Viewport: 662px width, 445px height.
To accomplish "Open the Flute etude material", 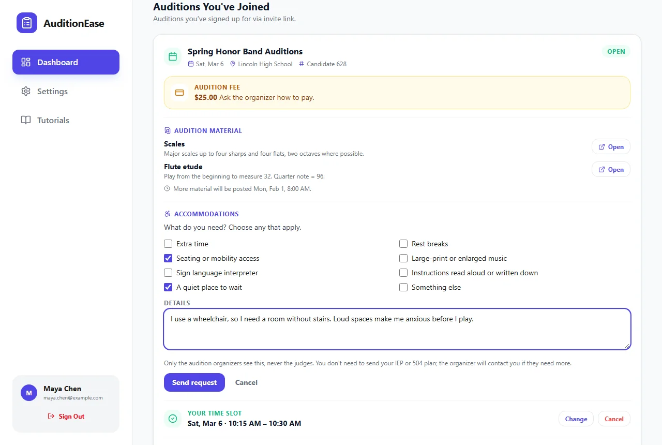I will coord(611,170).
